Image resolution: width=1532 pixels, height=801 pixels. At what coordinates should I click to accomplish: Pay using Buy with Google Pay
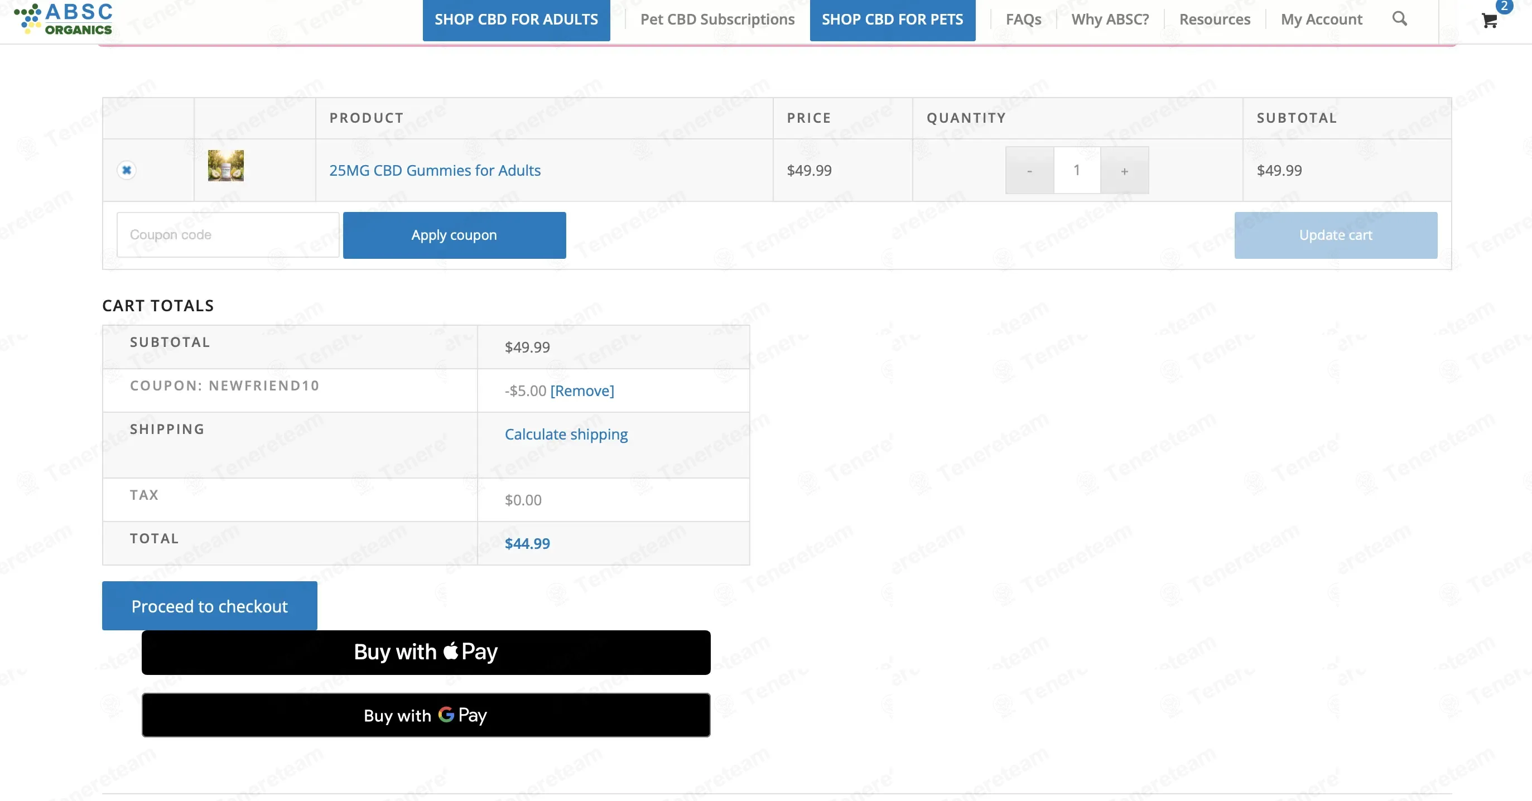click(426, 715)
